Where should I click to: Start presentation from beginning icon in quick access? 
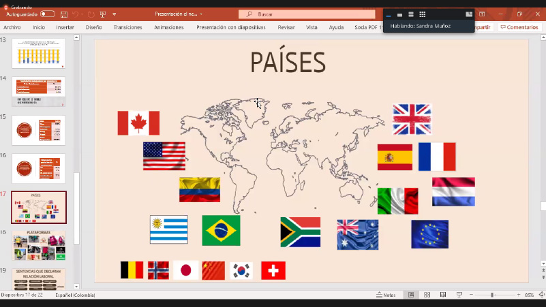[x=103, y=14]
